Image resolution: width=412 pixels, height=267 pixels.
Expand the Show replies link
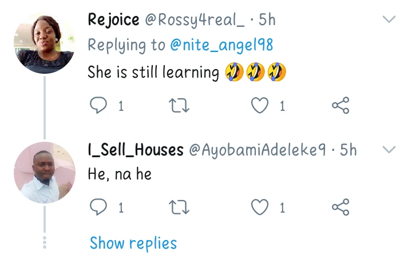coord(133,243)
